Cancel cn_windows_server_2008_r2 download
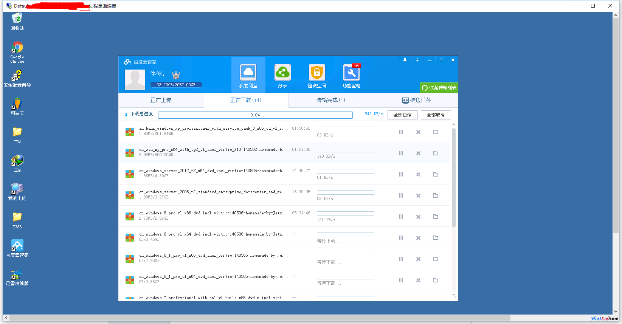 pyautogui.click(x=418, y=195)
